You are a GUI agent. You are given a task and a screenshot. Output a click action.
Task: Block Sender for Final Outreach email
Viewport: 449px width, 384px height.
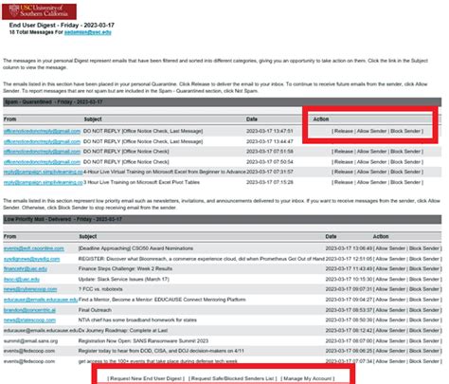tap(424, 310)
